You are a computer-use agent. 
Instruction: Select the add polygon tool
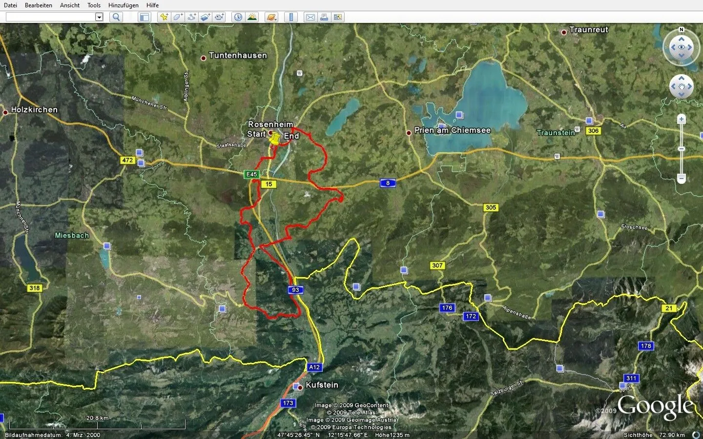point(178,17)
